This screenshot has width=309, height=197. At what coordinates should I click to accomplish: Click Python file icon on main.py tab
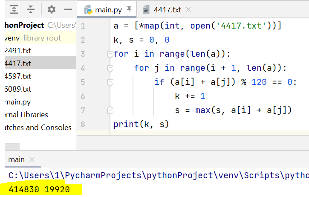click(x=88, y=10)
